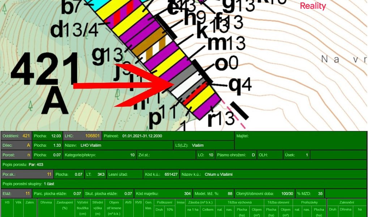This screenshot has width=368, height=217.
Task: Click the Parc. plocha etáže cell
Action: 57,194
